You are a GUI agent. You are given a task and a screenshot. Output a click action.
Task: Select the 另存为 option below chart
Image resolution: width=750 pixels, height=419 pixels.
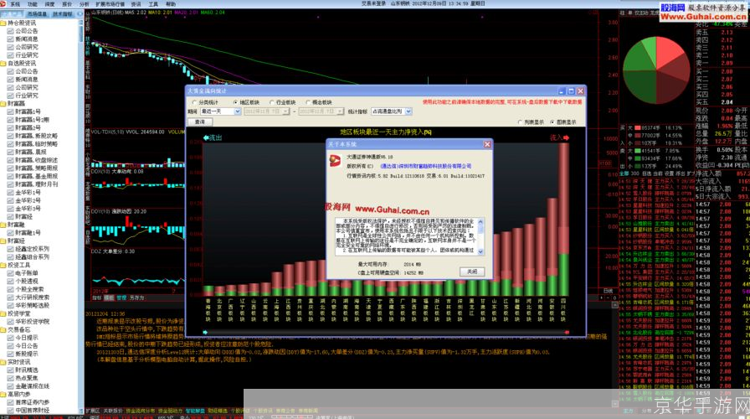coord(136,297)
